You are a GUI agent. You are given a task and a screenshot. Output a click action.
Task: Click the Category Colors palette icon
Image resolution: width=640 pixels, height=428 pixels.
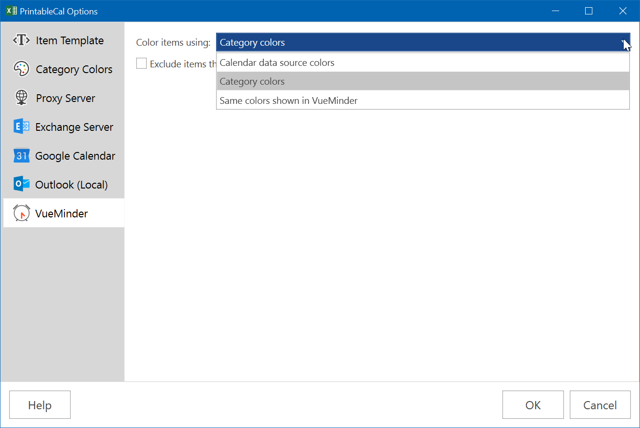(x=22, y=69)
